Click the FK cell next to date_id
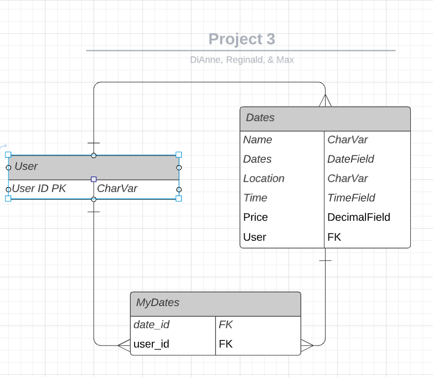 (258, 325)
